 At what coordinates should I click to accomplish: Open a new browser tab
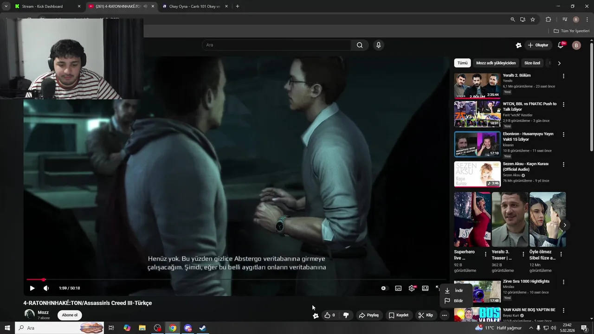pos(238,6)
